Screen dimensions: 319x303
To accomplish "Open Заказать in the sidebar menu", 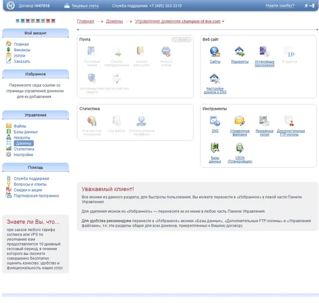I will [x=22, y=62].
